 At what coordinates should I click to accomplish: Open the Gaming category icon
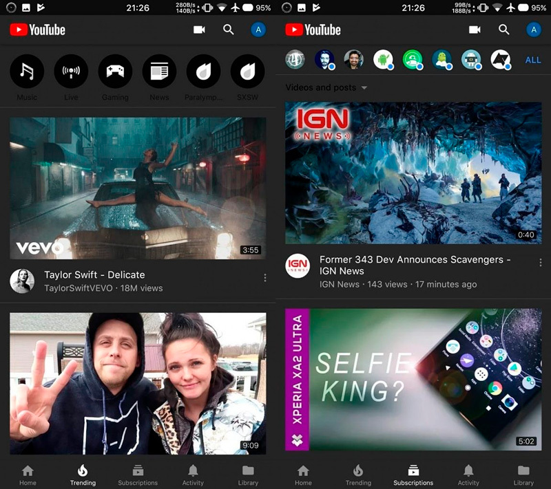115,72
